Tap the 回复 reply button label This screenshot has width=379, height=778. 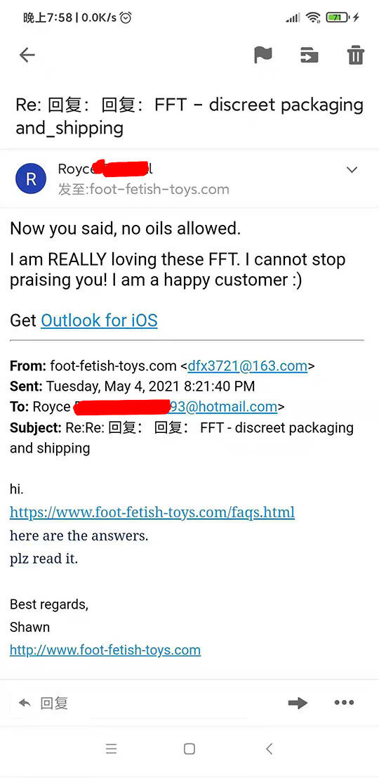point(54,703)
